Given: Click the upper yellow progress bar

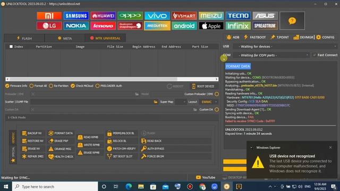Looking at the screenshot, I should (235, 161).
